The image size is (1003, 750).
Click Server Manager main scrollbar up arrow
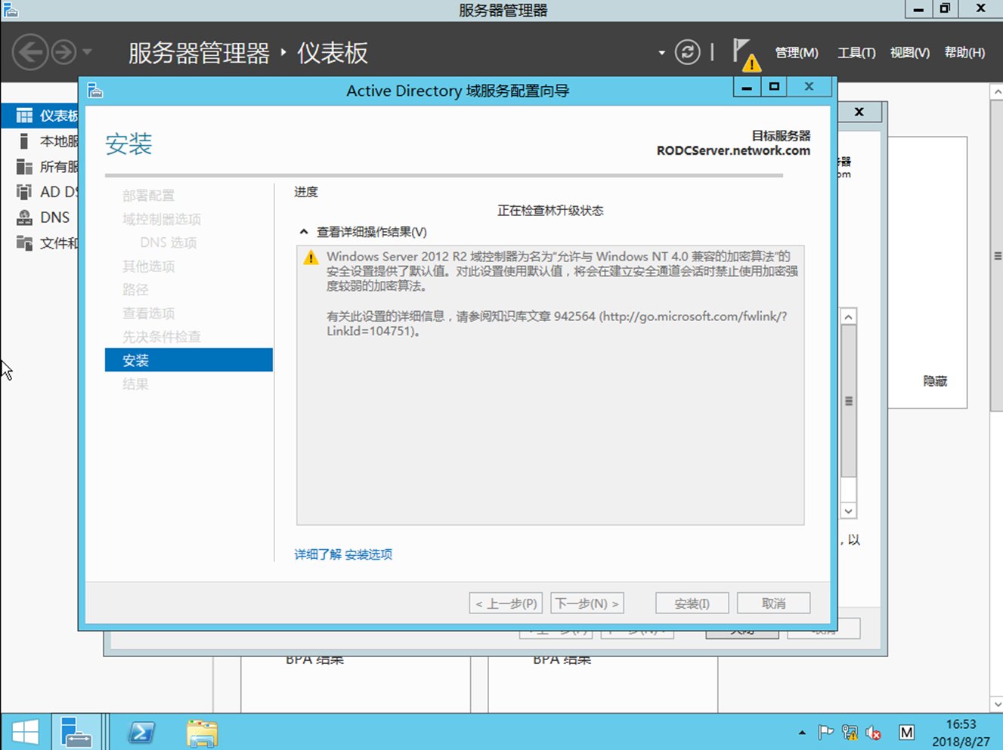pos(997,91)
